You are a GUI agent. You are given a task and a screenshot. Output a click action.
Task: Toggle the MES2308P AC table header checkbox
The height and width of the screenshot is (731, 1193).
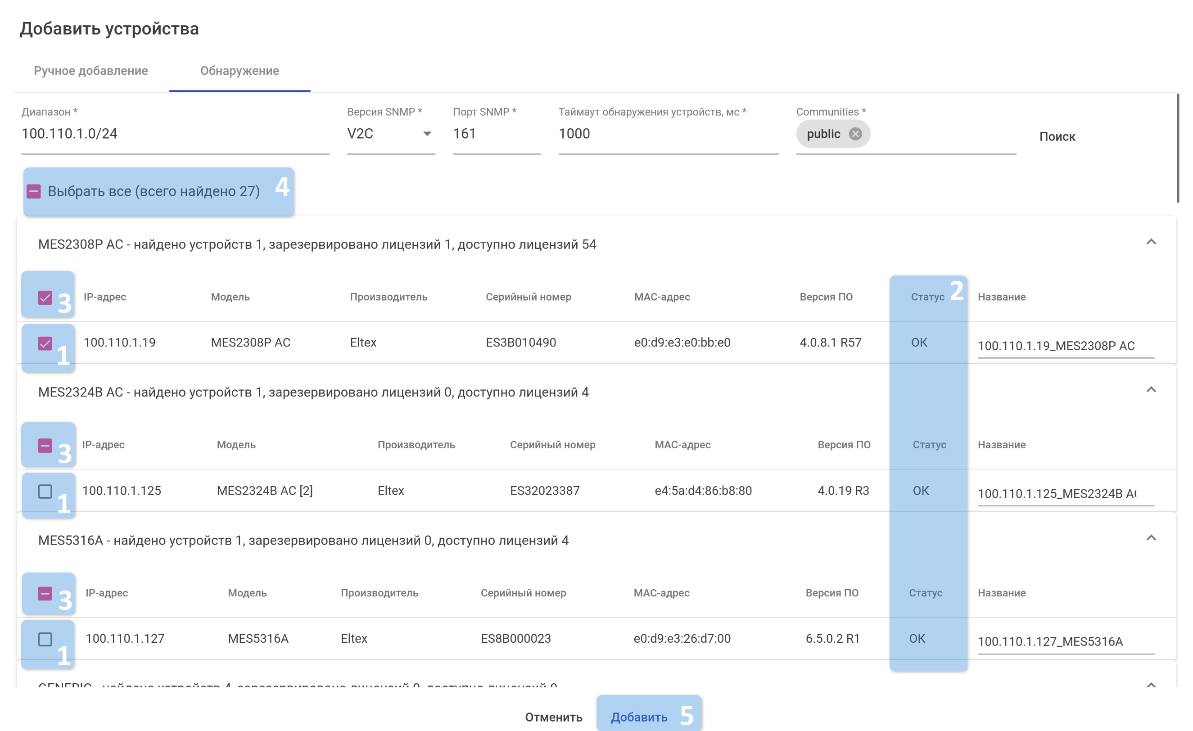pyautogui.click(x=45, y=297)
